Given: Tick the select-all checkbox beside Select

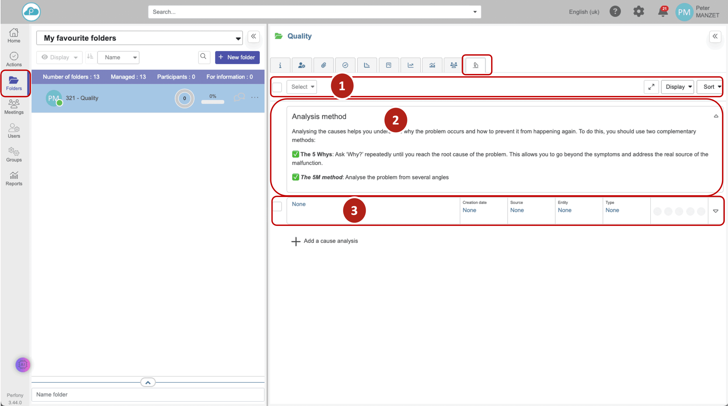Looking at the screenshot, I should point(277,87).
